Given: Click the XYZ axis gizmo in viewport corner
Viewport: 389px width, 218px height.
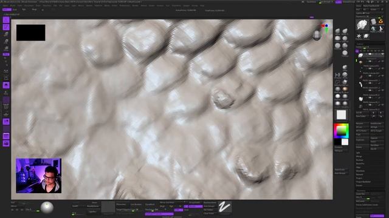Looking at the screenshot, I should pos(326,27).
